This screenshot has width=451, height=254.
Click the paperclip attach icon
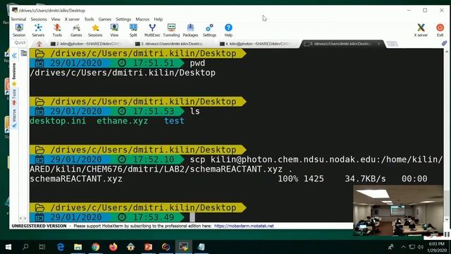(x=445, y=44)
